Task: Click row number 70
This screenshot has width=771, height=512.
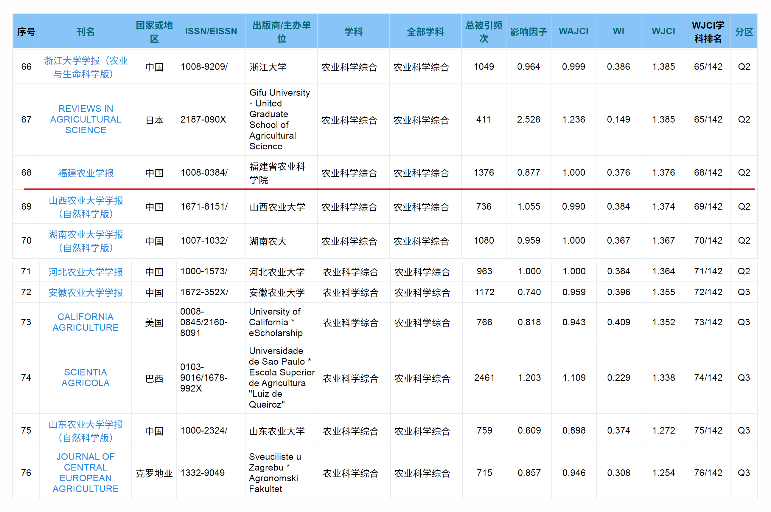Action: point(27,241)
